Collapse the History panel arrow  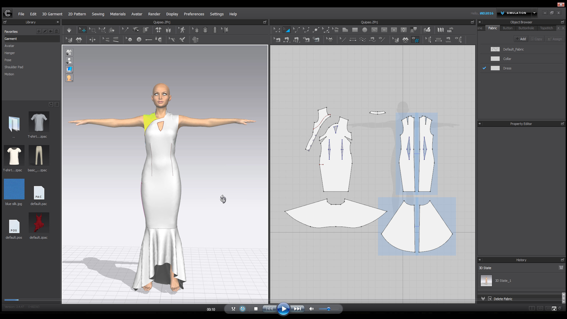tap(480, 260)
